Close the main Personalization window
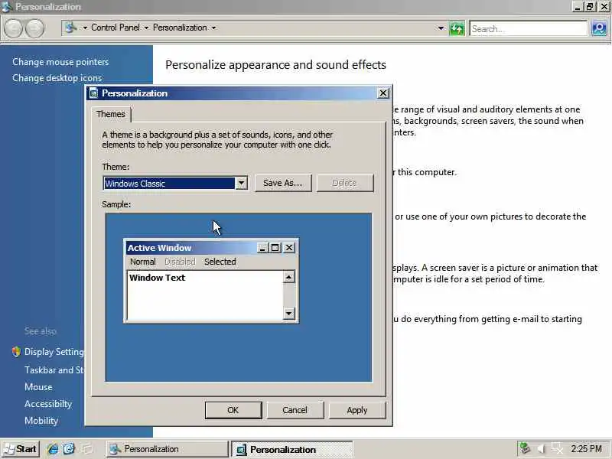The image size is (612, 459). (x=604, y=6)
